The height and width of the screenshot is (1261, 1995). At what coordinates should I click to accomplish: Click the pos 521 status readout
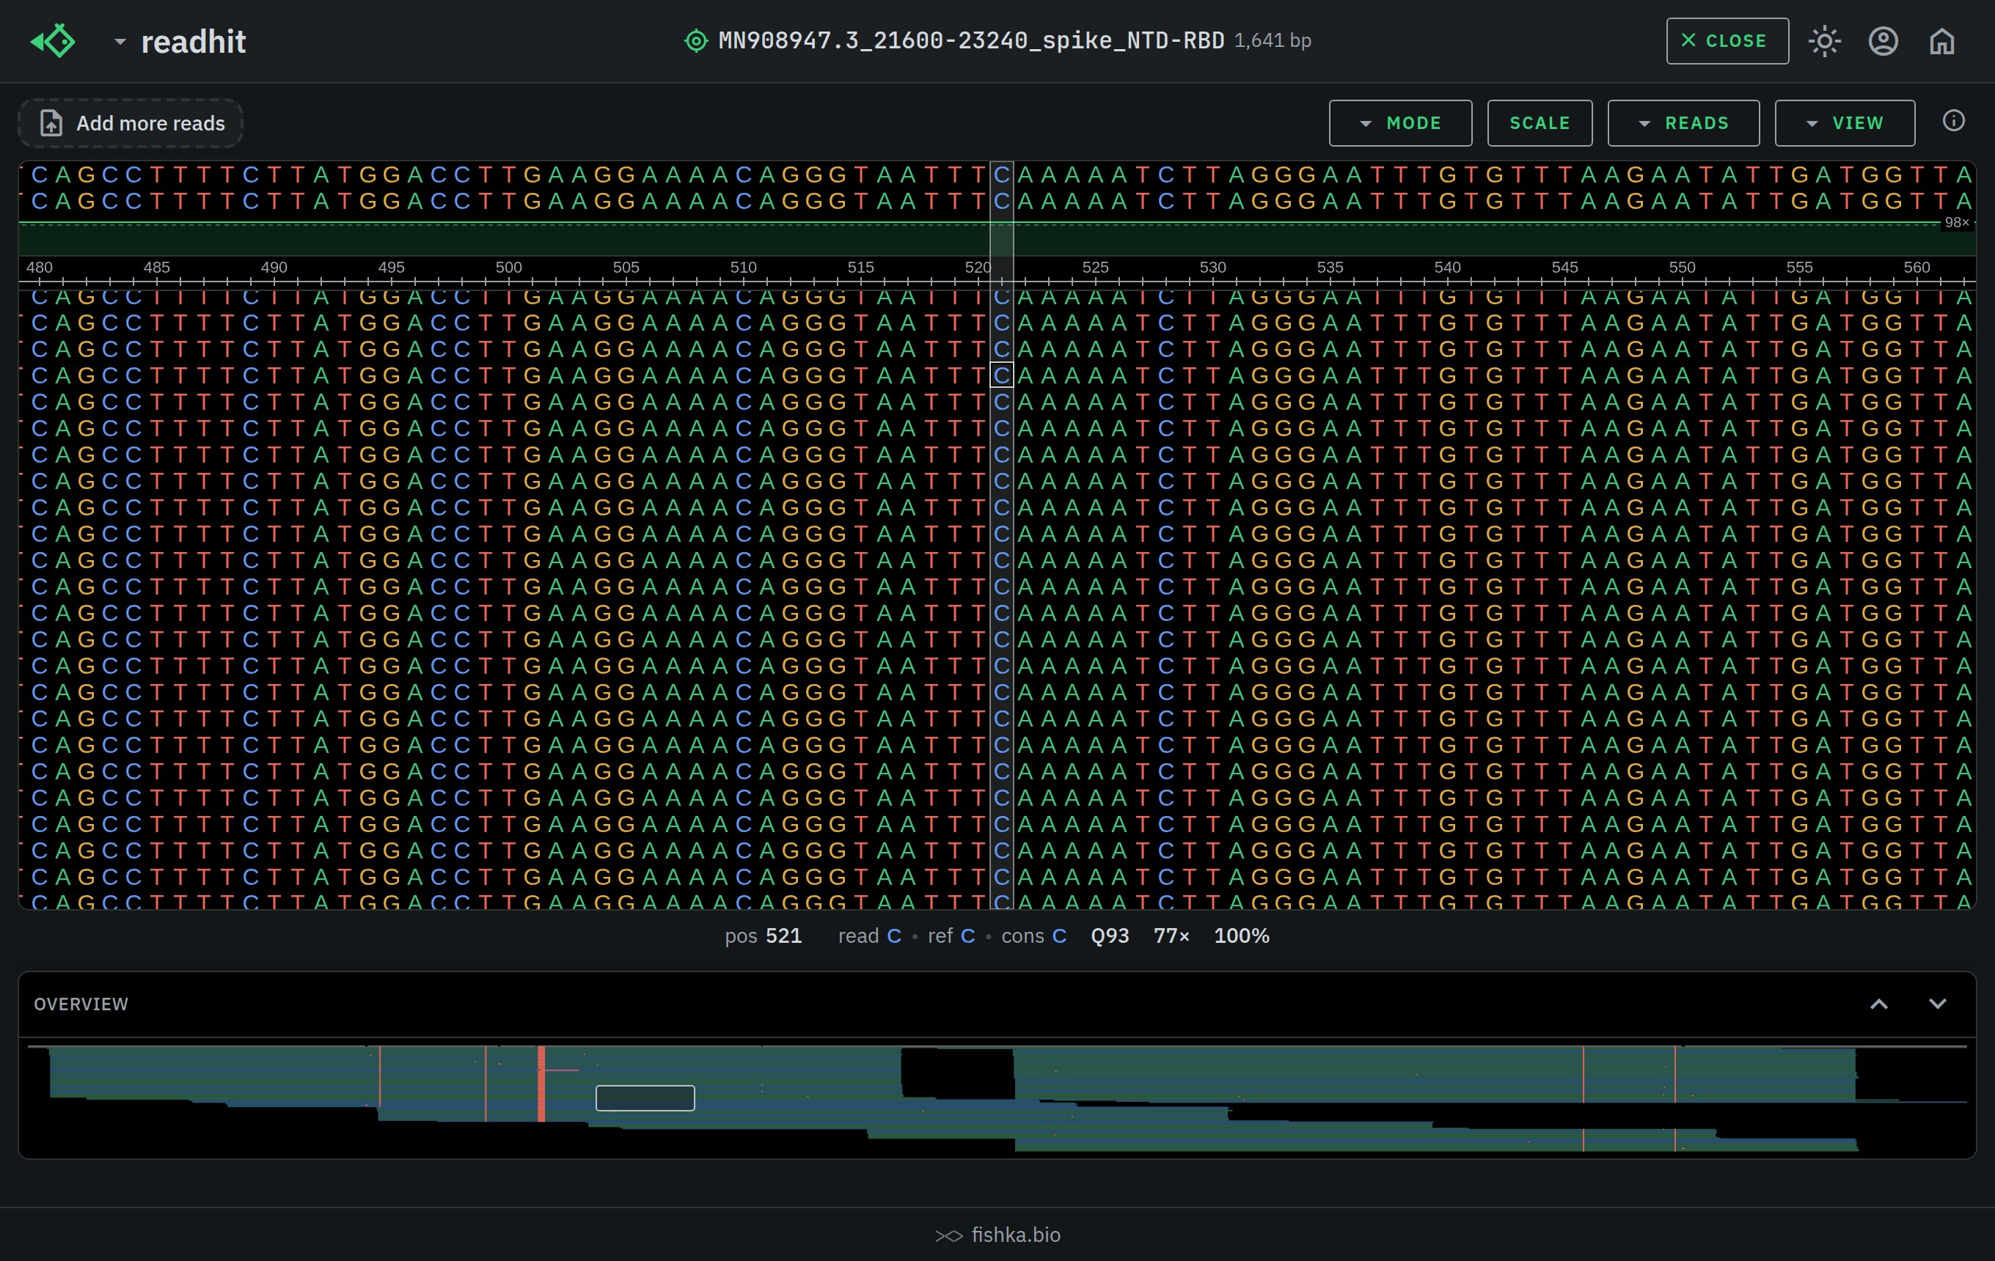tap(763, 935)
